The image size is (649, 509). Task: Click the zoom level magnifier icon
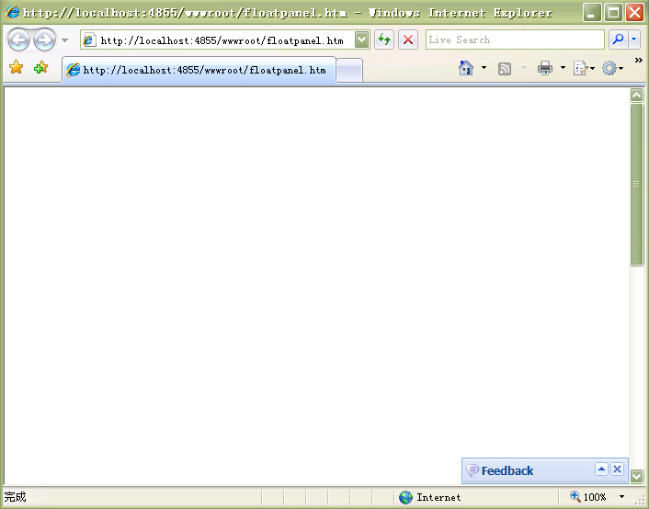(x=575, y=496)
